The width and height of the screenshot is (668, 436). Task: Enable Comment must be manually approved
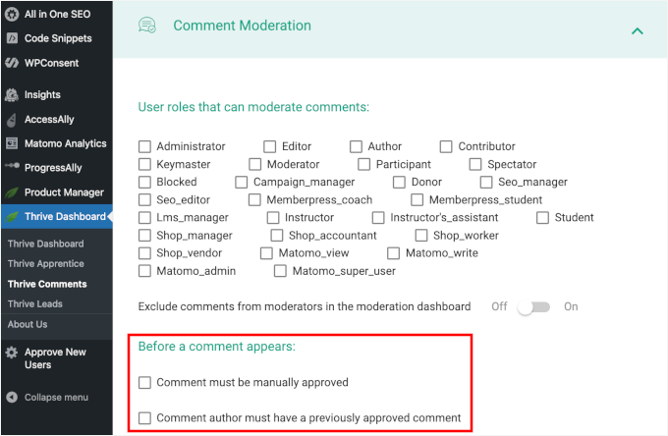coord(145,382)
